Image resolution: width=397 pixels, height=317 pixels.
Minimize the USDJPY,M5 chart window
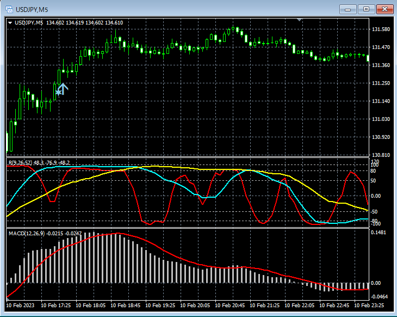(349, 9)
